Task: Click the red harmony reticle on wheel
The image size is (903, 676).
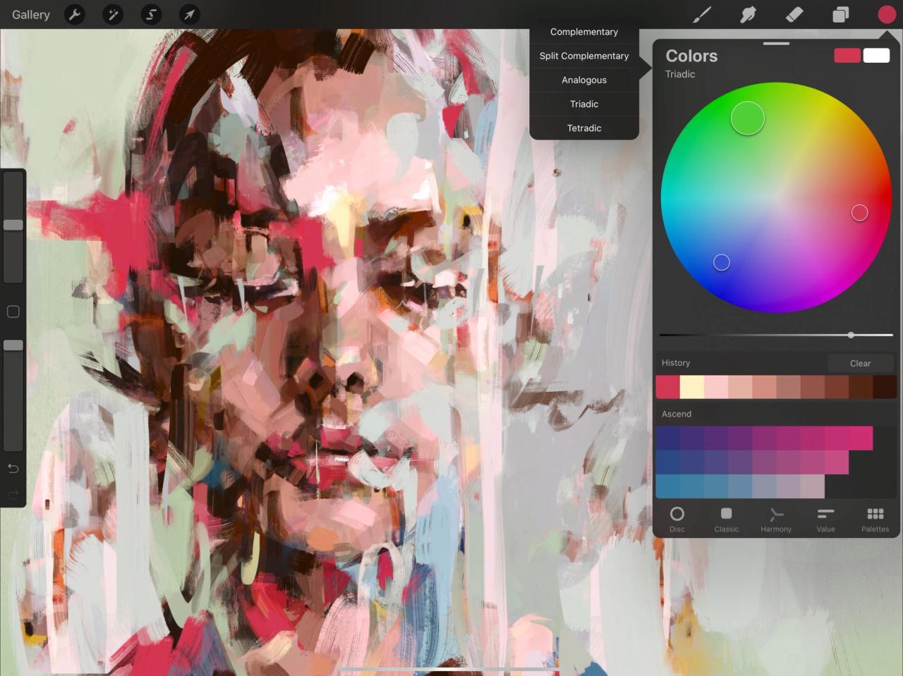Action: tap(859, 213)
